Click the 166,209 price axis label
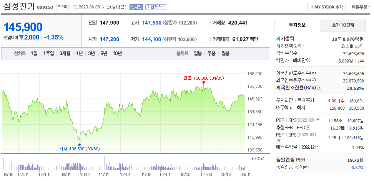374x181 pixels. pyautogui.click(x=256, y=74)
